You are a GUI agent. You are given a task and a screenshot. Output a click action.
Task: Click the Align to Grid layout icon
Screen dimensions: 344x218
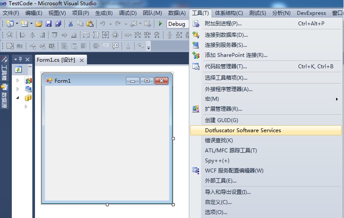tap(10, 35)
